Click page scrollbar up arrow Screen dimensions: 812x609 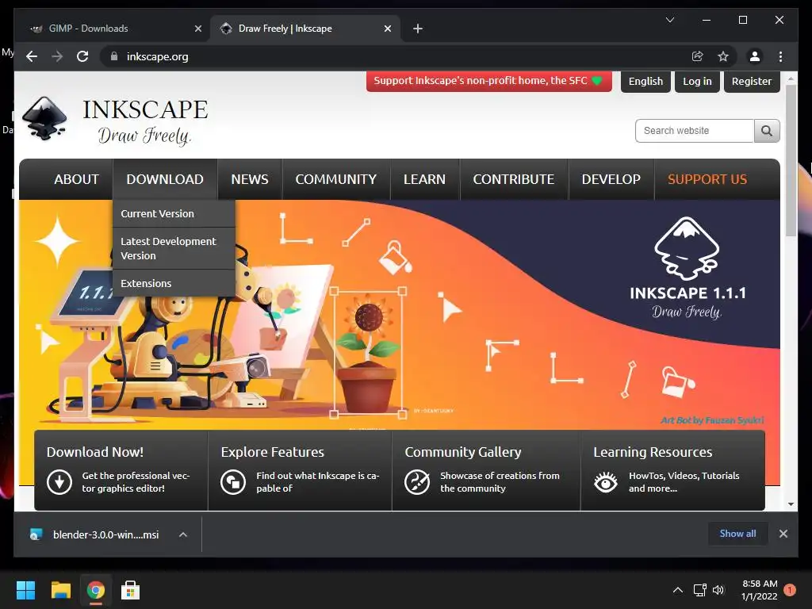tap(791, 79)
